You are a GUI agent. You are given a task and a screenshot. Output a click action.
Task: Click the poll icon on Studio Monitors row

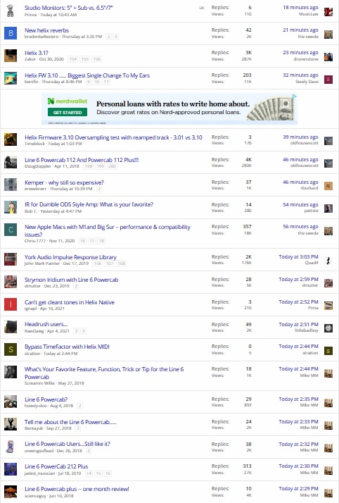201,8
